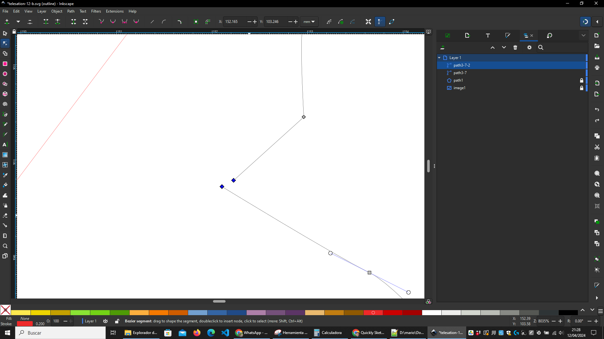Open the Extensions menu
The width and height of the screenshot is (604, 339).
point(115,11)
